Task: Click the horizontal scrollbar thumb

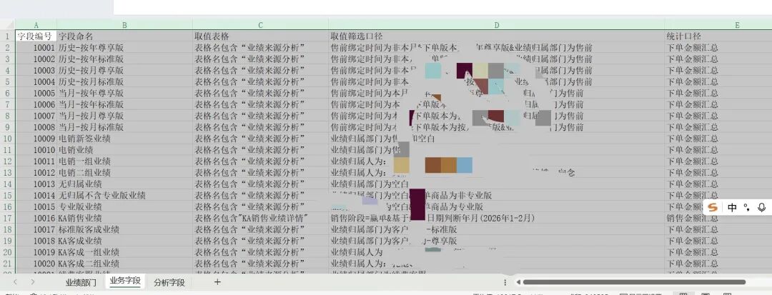Action: pyautogui.click(x=634, y=282)
